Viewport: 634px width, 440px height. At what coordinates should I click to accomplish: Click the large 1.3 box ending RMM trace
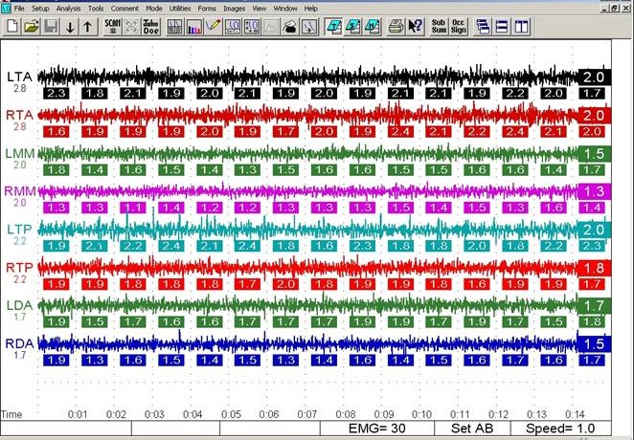pyautogui.click(x=594, y=191)
